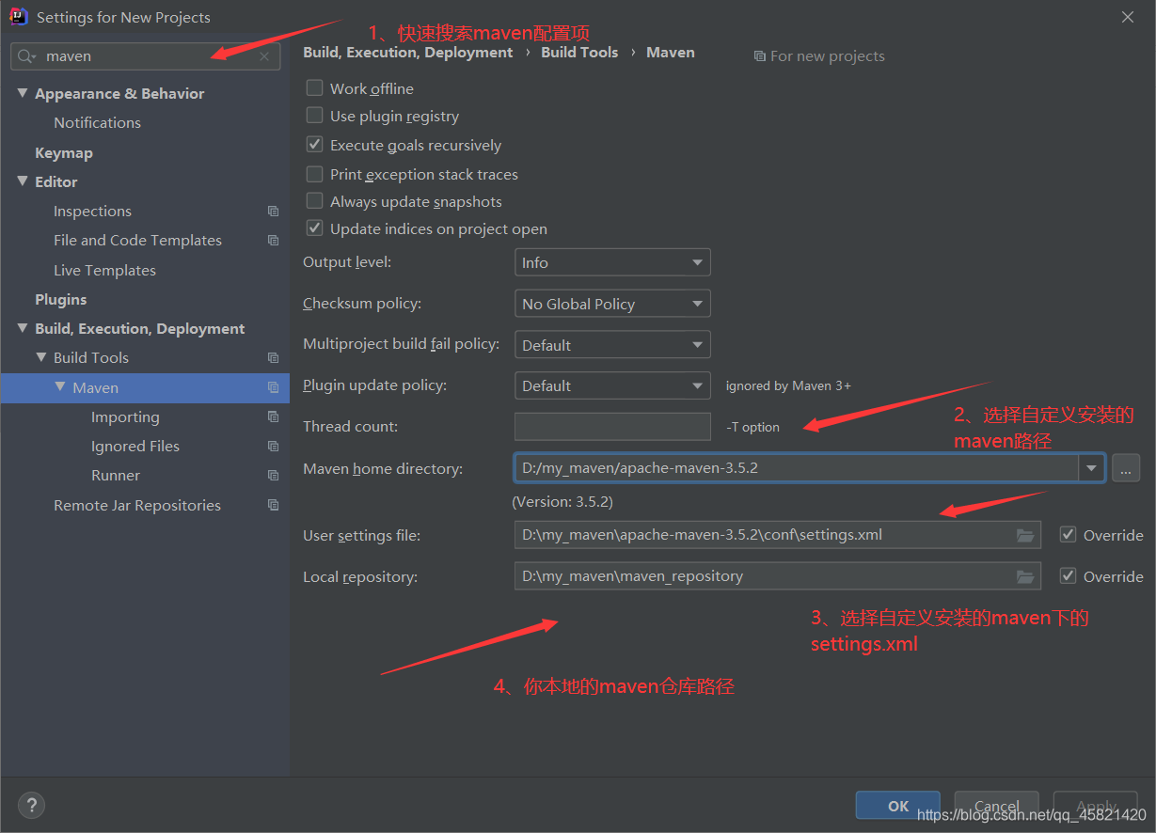Click the For new projects icon
The height and width of the screenshot is (833, 1156).
point(760,56)
